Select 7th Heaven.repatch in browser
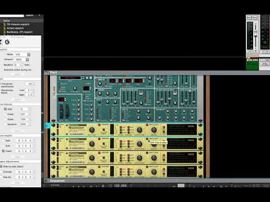 click(x=18, y=24)
